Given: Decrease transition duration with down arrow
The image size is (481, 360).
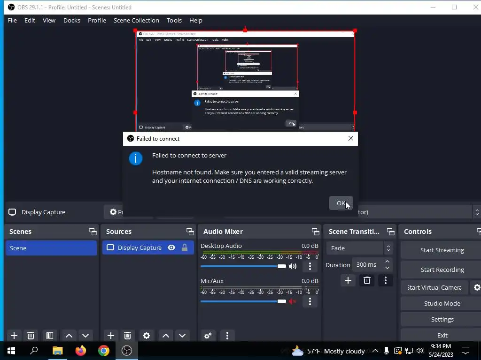Looking at the screenshot, I should pos(387,268).
